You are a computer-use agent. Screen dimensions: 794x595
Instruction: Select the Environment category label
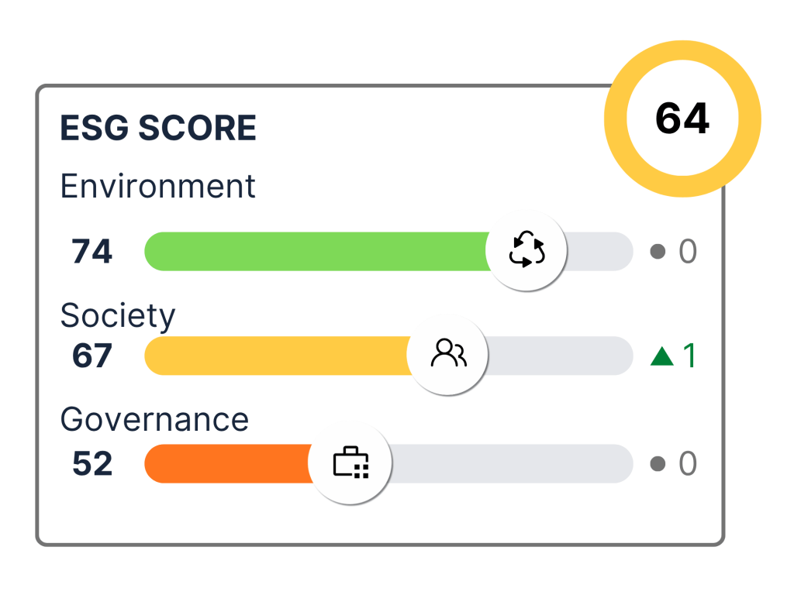(x=158, y=187)
